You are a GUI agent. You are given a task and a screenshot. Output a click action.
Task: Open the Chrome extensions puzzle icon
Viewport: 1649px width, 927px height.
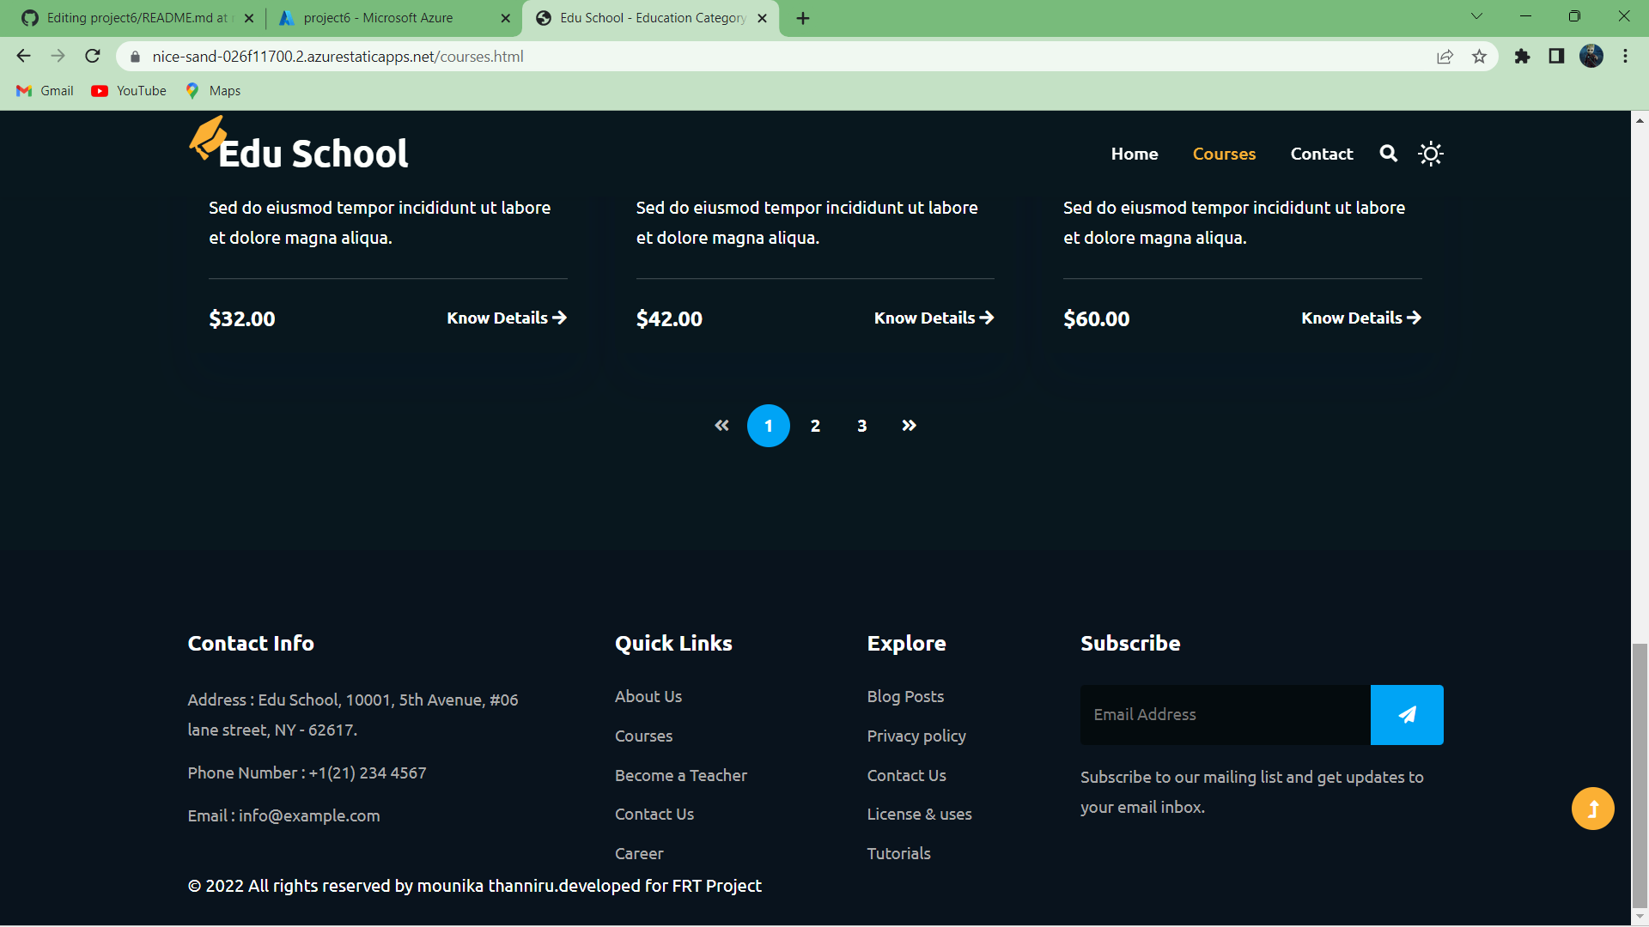pos(1522,57)
